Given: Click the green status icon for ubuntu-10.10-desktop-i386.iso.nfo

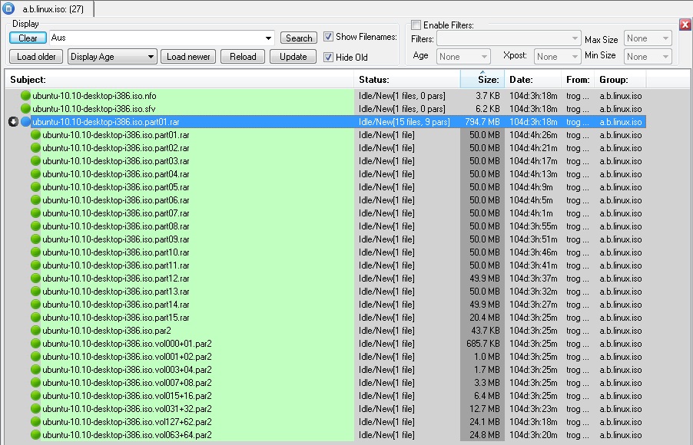Looking at the screenshot, I should (25, 95).
